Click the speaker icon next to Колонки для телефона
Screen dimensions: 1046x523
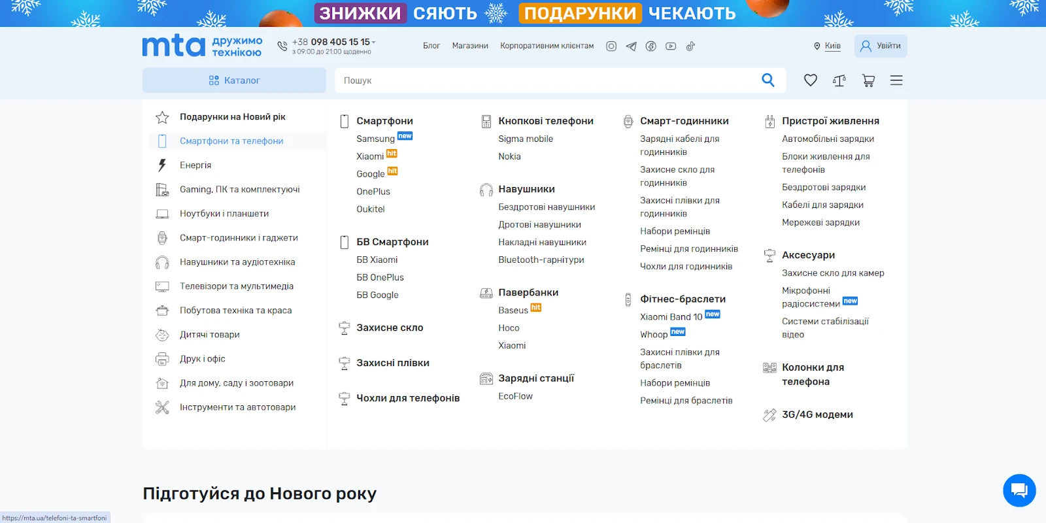click(770, 368)
